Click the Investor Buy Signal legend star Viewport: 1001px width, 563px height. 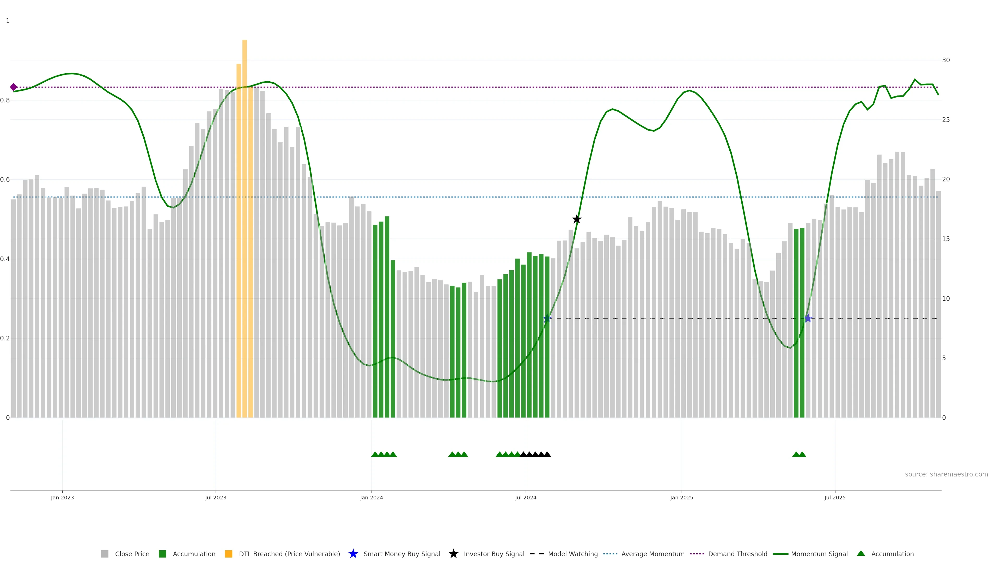click(x=453, y=554)
